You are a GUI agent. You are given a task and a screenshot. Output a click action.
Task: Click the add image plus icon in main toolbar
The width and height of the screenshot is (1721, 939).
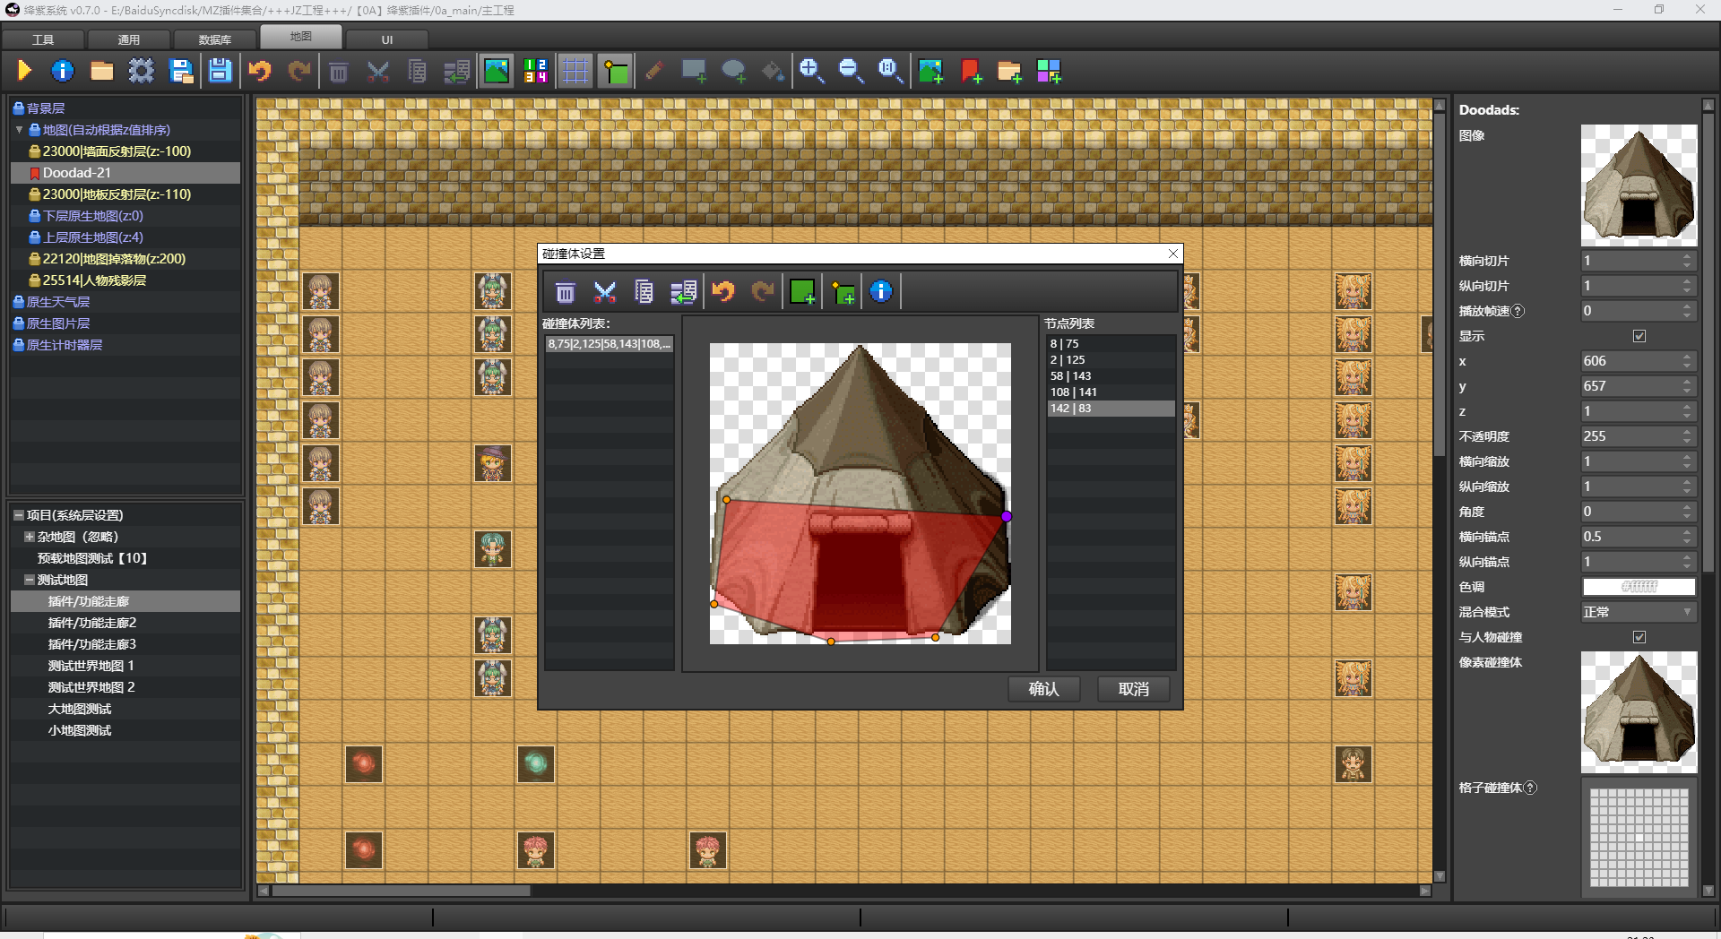coord(930,71)
